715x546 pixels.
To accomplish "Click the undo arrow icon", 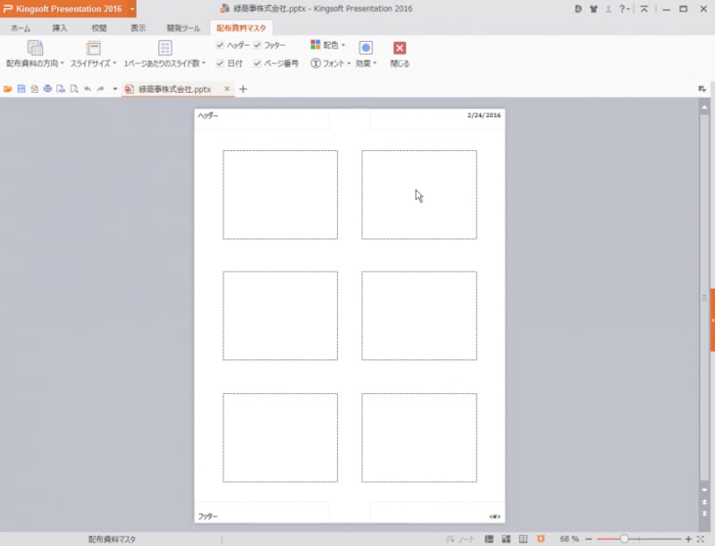I will [x=88, y=89].
